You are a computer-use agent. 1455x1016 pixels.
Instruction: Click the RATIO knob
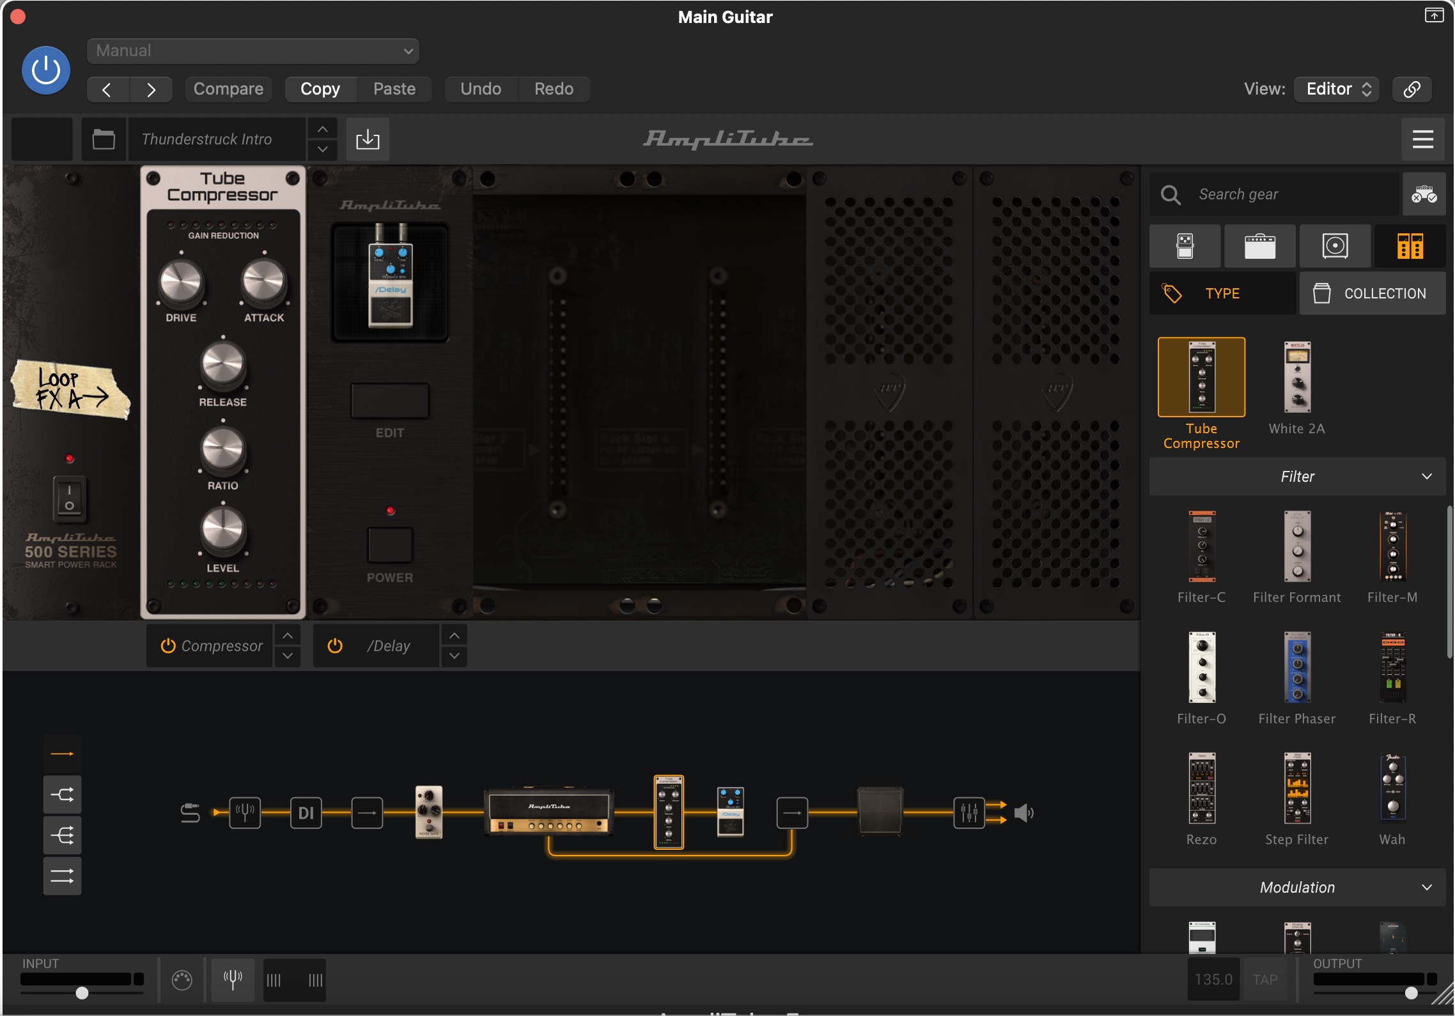(222, 449)
